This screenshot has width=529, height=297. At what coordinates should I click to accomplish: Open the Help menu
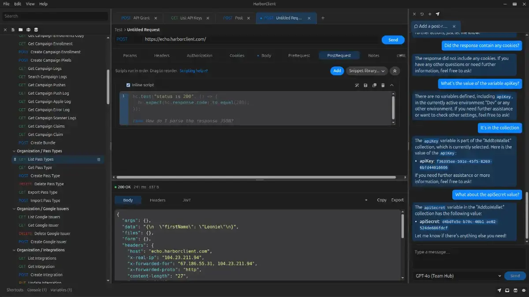pos(43,4)
